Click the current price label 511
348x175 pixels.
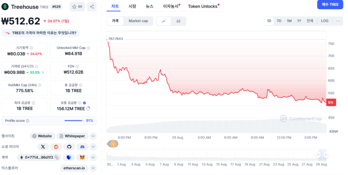(331, 102)
